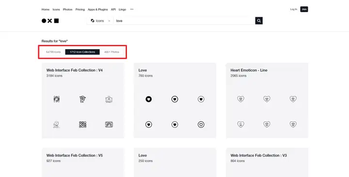This screenshot has width=349, height=177.
Task: Open the Pricing menu item
Action: [x=80, y=9]
